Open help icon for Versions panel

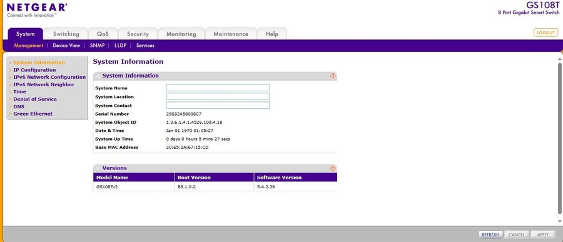click(333, 168)
